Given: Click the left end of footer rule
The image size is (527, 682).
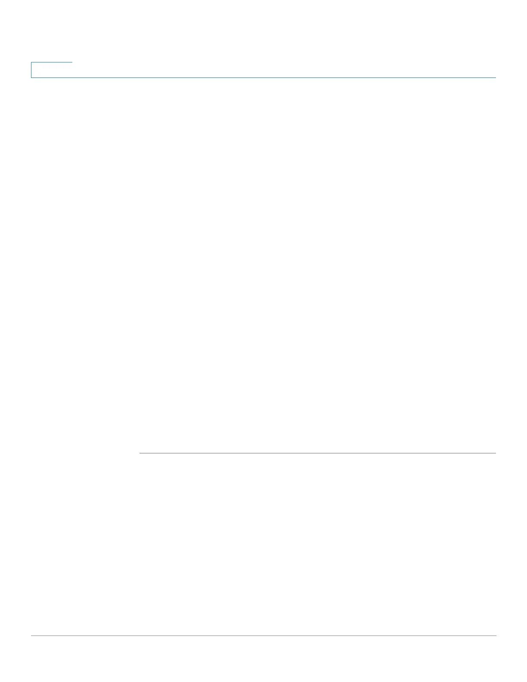Looking at the screenshot, I should tap(33, 635).
